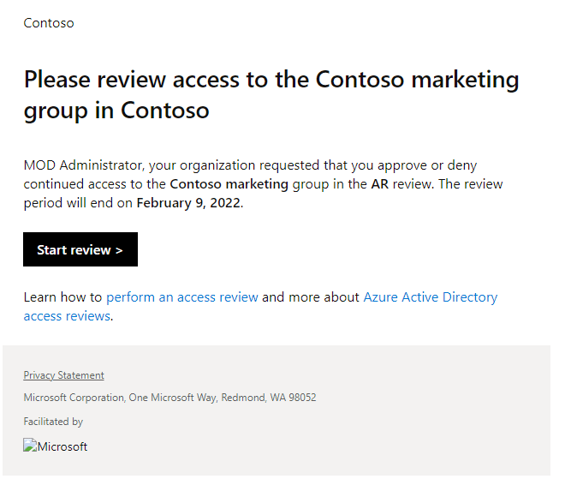Click the 'Microsoft' alt text in footer
The image size is (565, 491).
[x=61, y=446]
